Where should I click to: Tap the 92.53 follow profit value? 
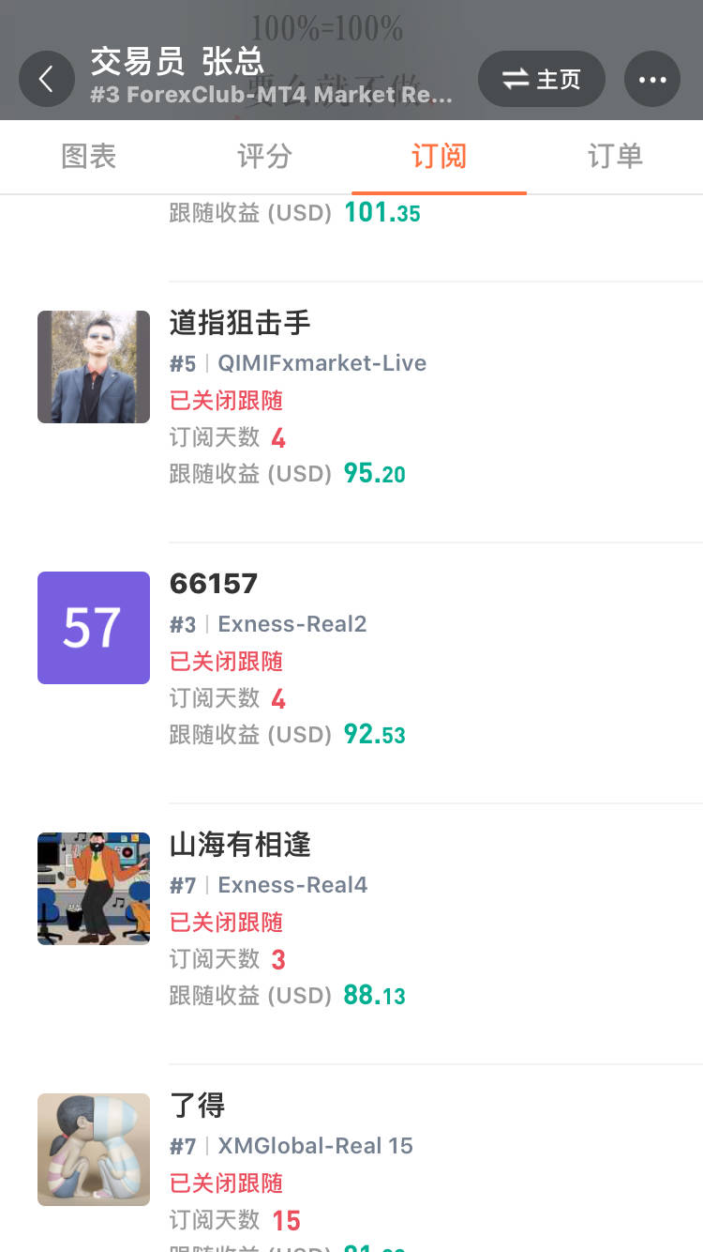[x=375, y=734]
